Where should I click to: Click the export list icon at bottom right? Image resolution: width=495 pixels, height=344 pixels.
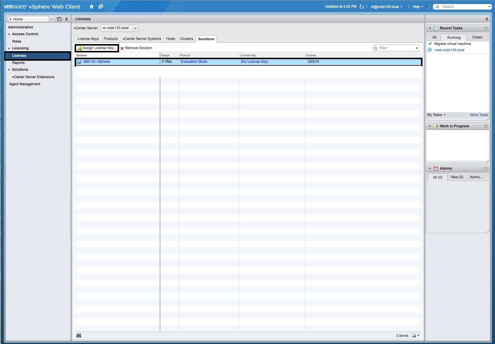(x=415, y=335)
